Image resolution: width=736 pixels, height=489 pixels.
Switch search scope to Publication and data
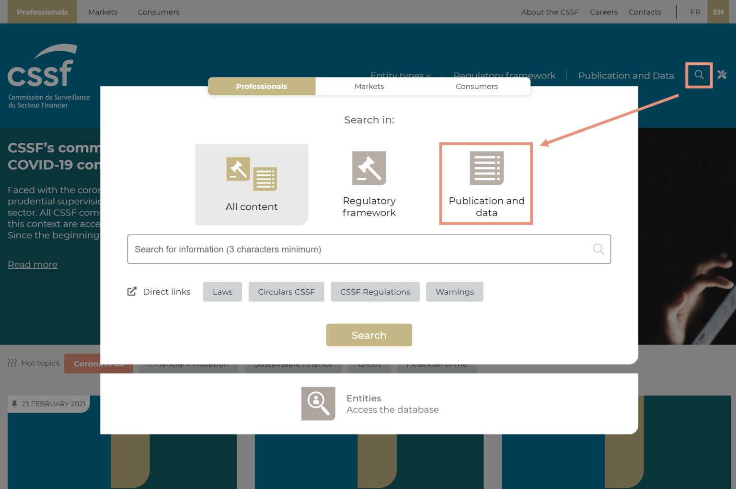[486, 183]
